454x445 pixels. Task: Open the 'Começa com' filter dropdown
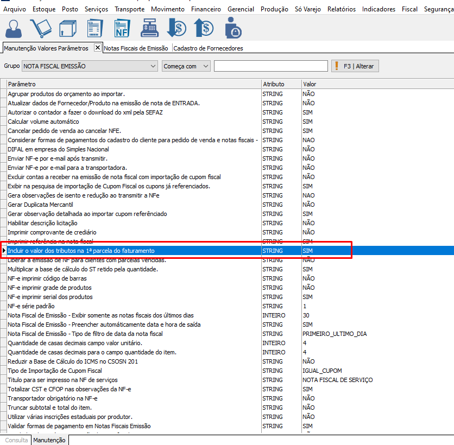click(x=205, y=66)
